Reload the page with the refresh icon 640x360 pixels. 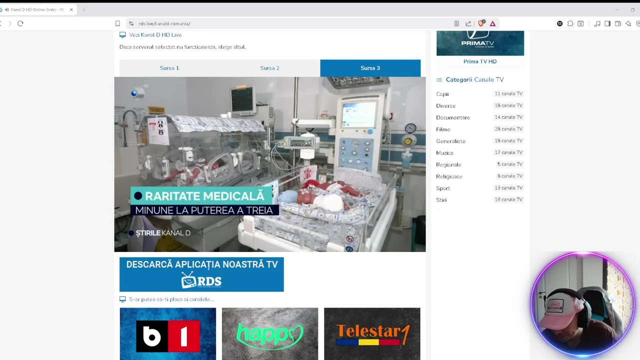20,23
